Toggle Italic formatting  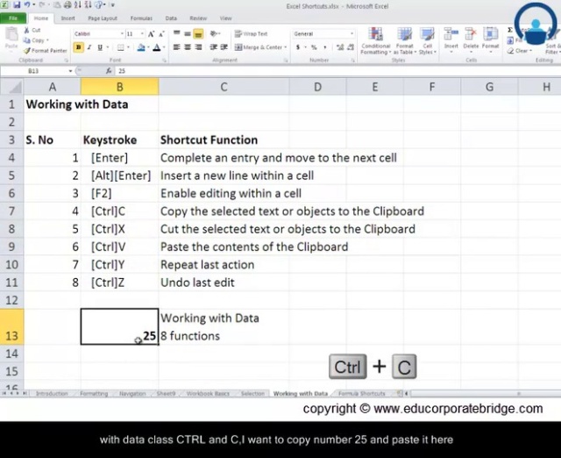(x=89, y=47)
